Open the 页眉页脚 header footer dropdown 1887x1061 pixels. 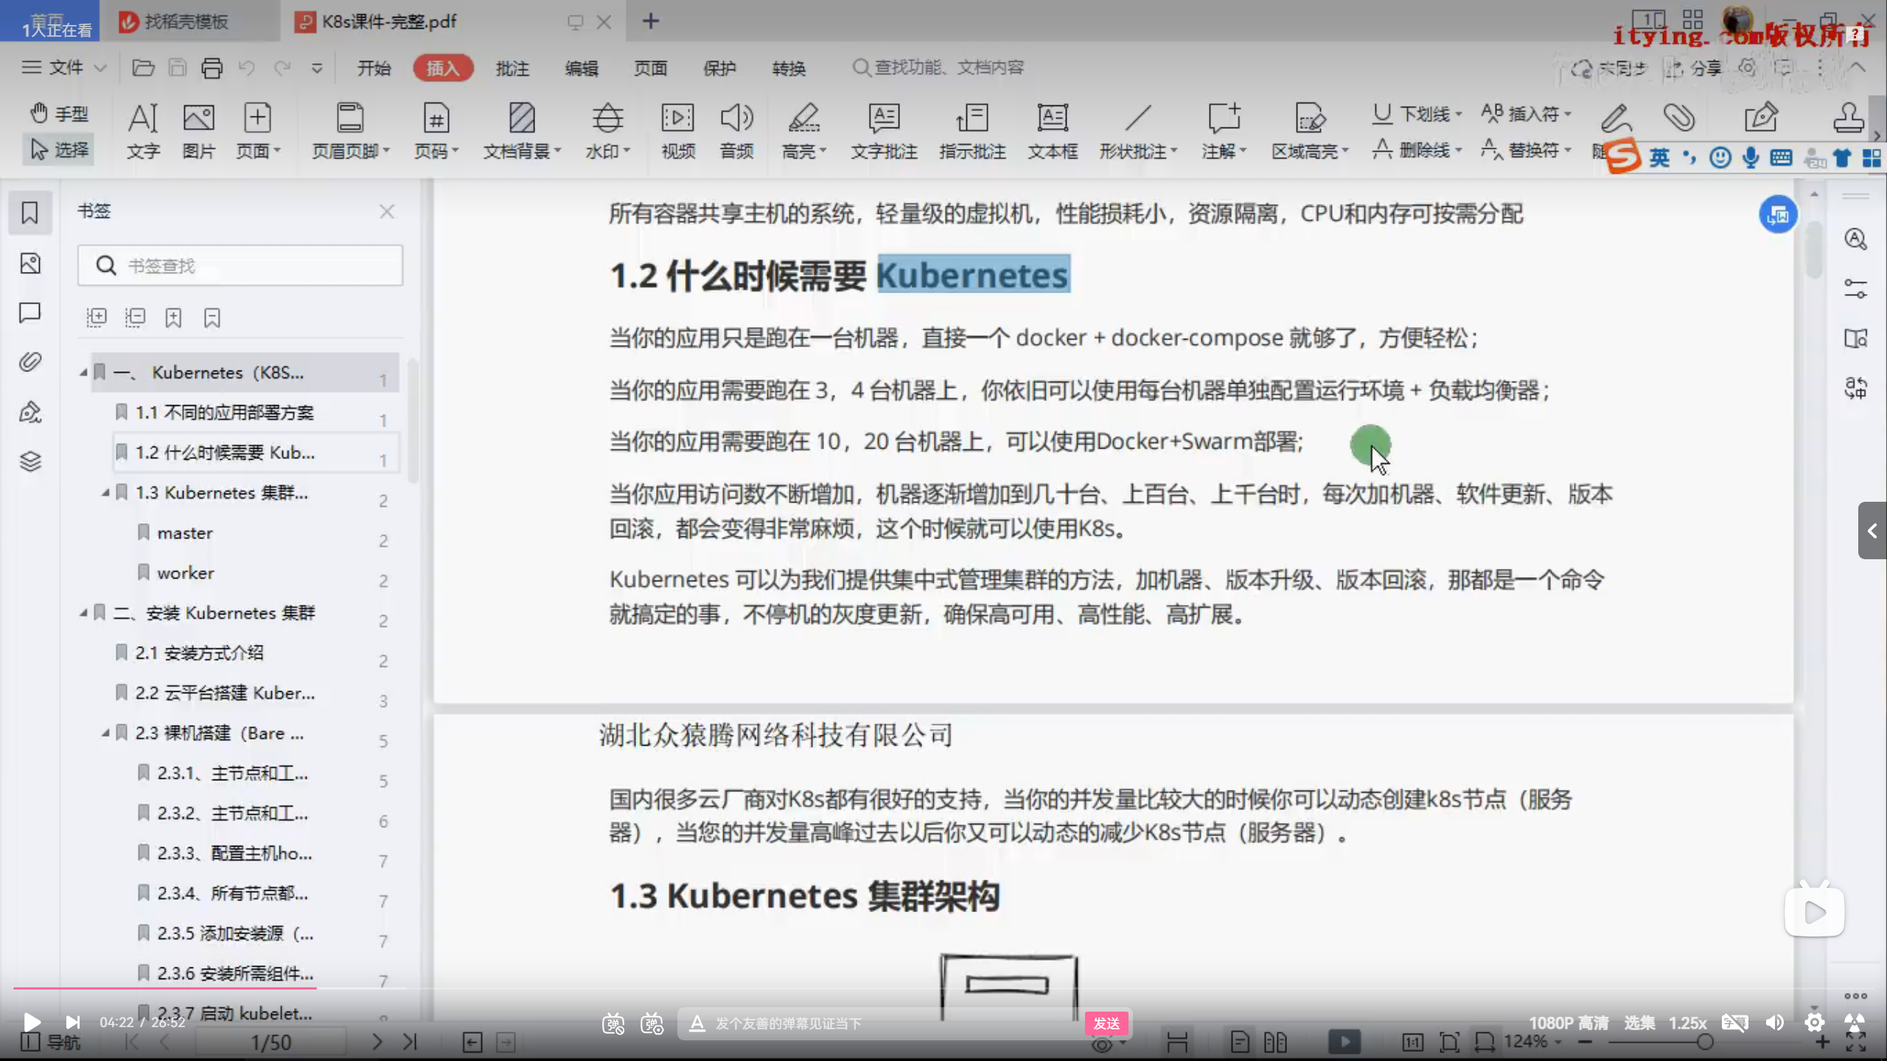pyautogui.click(x=350, y=130)
